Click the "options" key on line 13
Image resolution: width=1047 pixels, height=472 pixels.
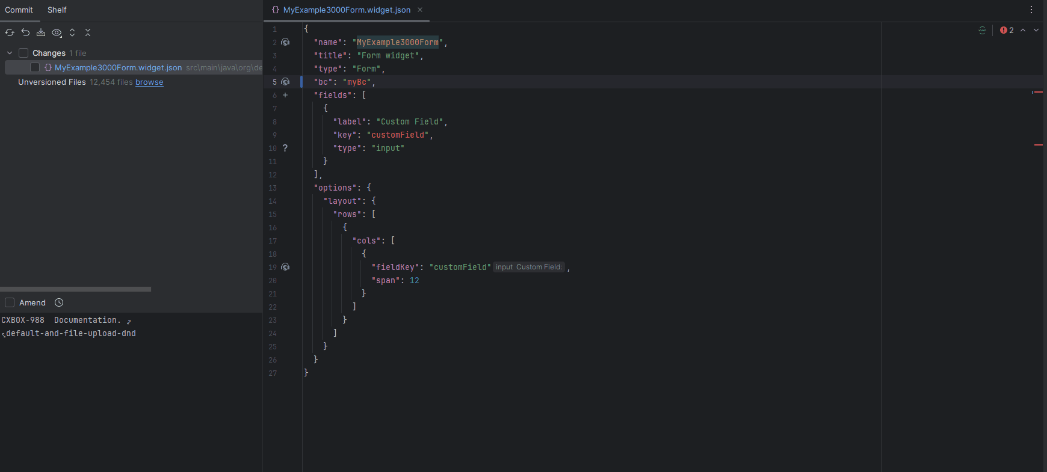pyautogui.click(x=335, y=188)
